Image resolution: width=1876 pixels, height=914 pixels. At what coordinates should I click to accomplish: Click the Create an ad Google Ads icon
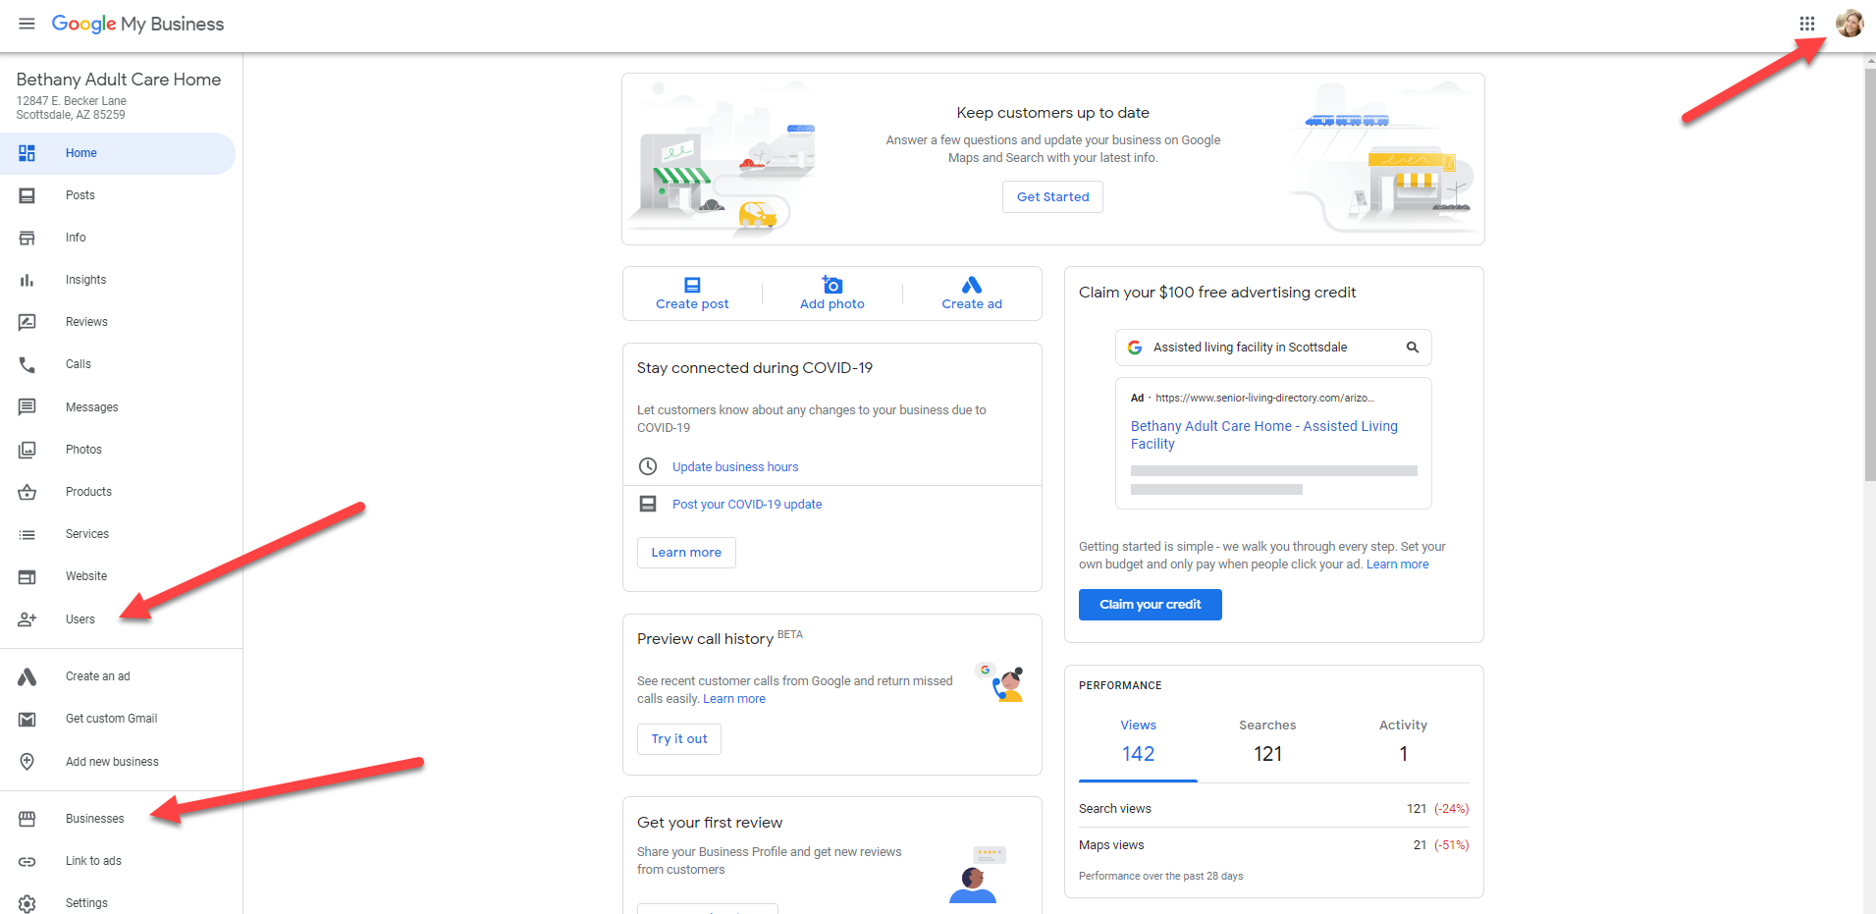pyautogui.click(x=27, y=676)
